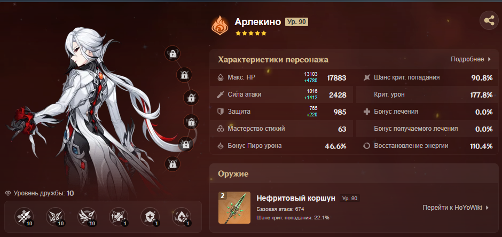Select the Характеристики персонажа header

[273, 60]
